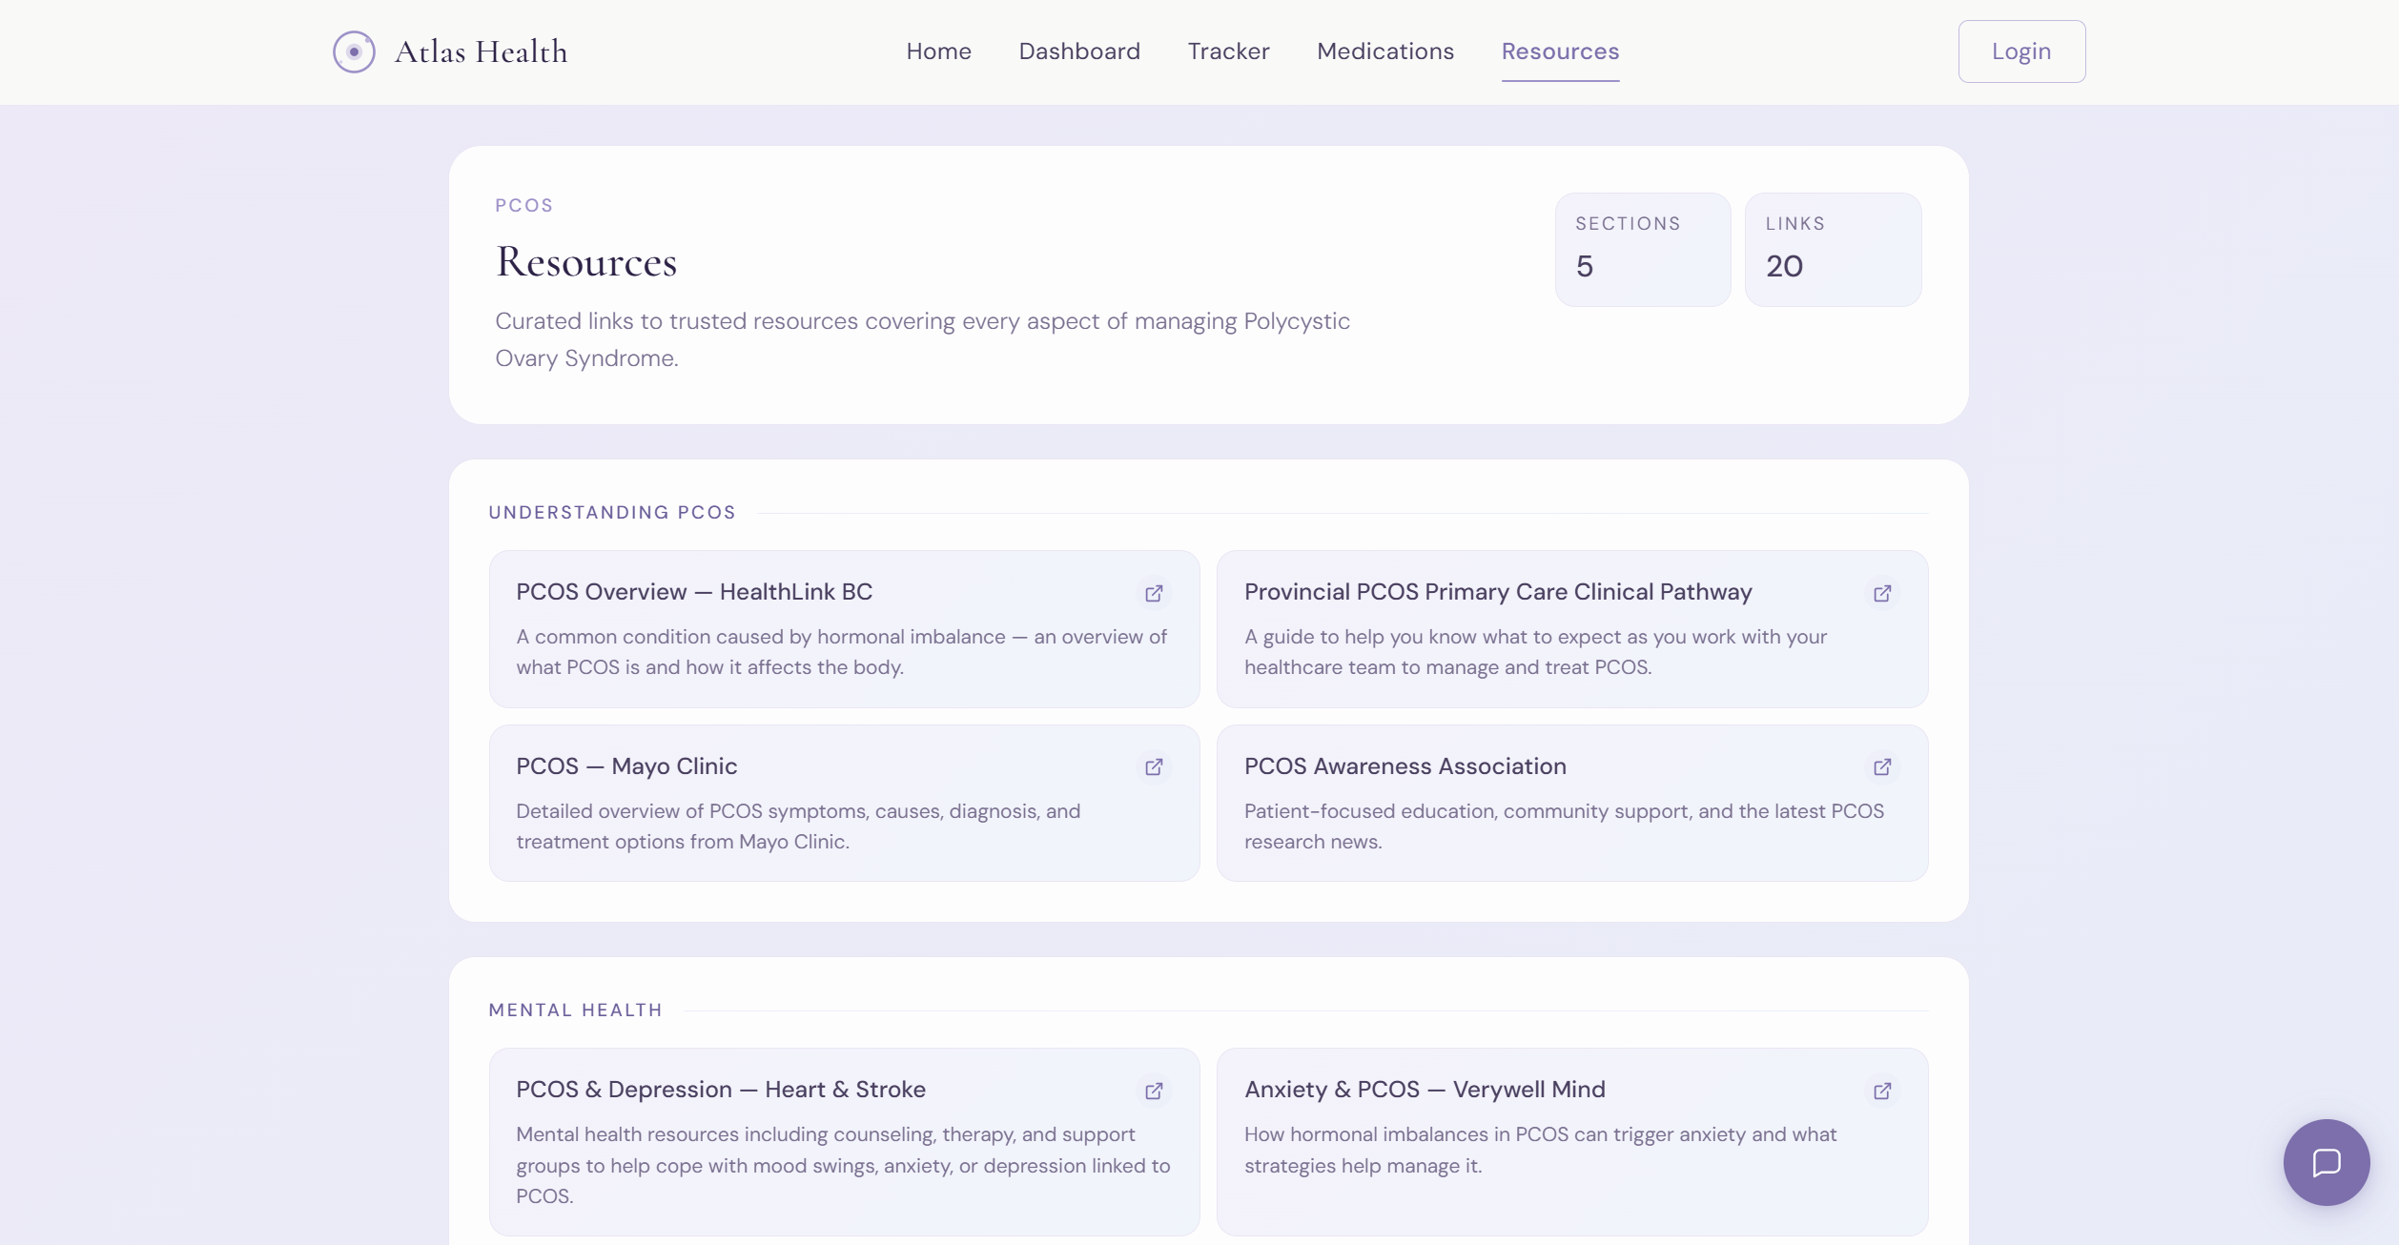Open Anxiety & PCOS — Verywell Mind title
The height and width of the screenshot is (1245, 2399).
1424,1090
